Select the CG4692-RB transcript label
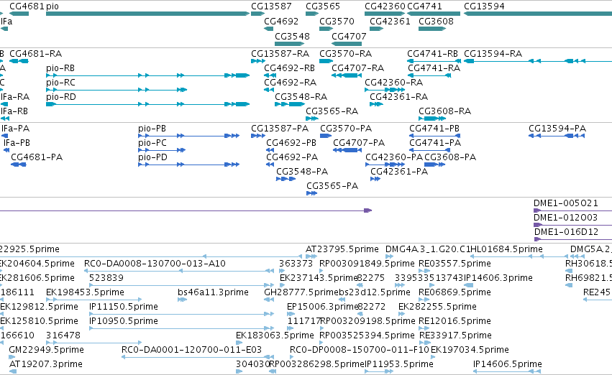612x375 pixels. (x=289, y=68)
